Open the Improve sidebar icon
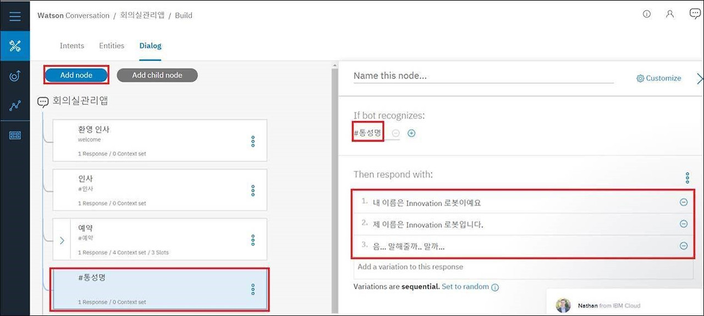Image resolution: width=704 pixels, height=316 pixels. [15, 76]
